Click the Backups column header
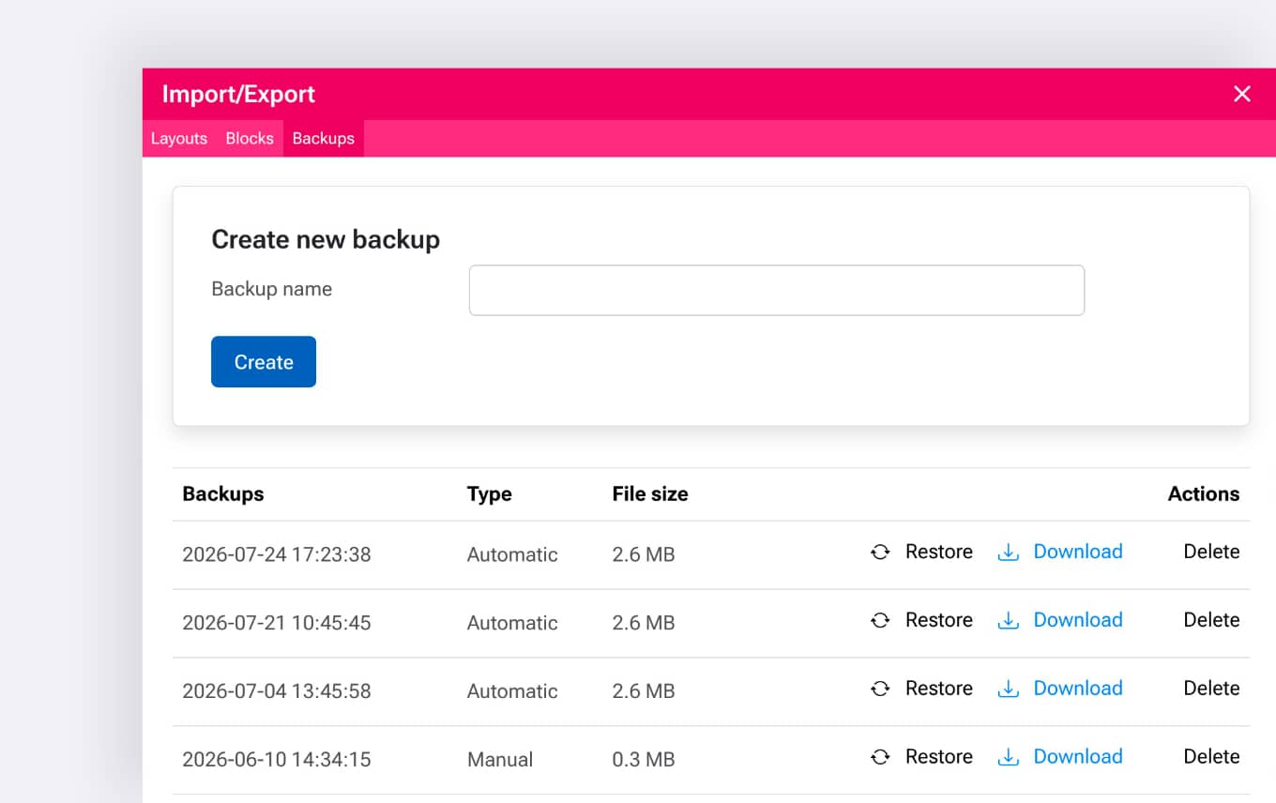 coord(223,494)
